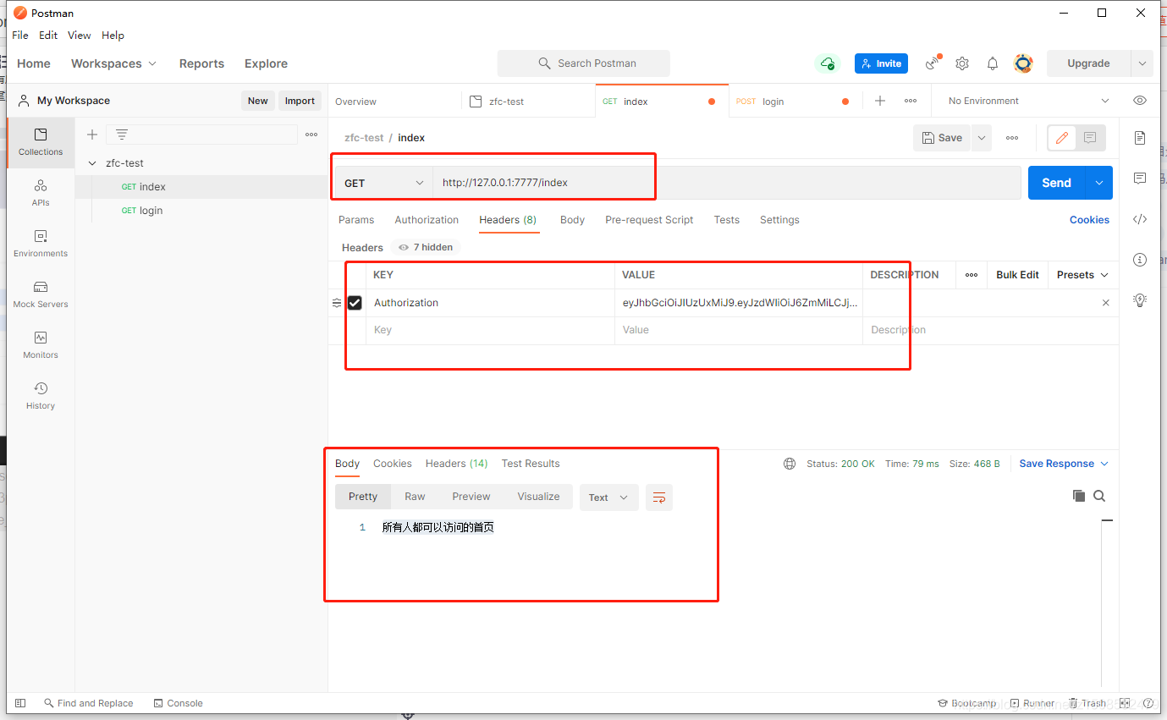Click the Send button
This screenshot has width=1167, height=720.
click(x=1056, y=183)
